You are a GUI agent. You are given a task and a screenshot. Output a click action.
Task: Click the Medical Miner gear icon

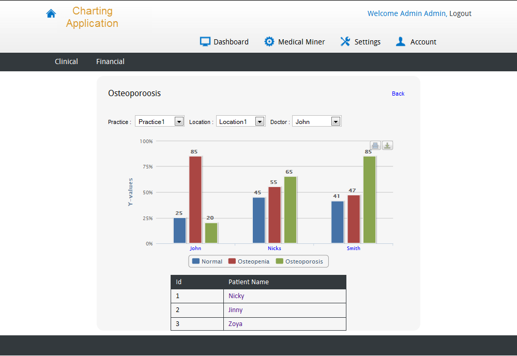pyautogui.click(x=269, y=41)
